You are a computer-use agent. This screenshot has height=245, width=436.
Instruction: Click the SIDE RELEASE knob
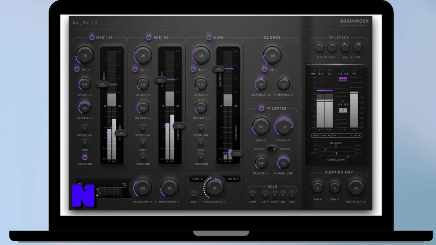(201, 108)
